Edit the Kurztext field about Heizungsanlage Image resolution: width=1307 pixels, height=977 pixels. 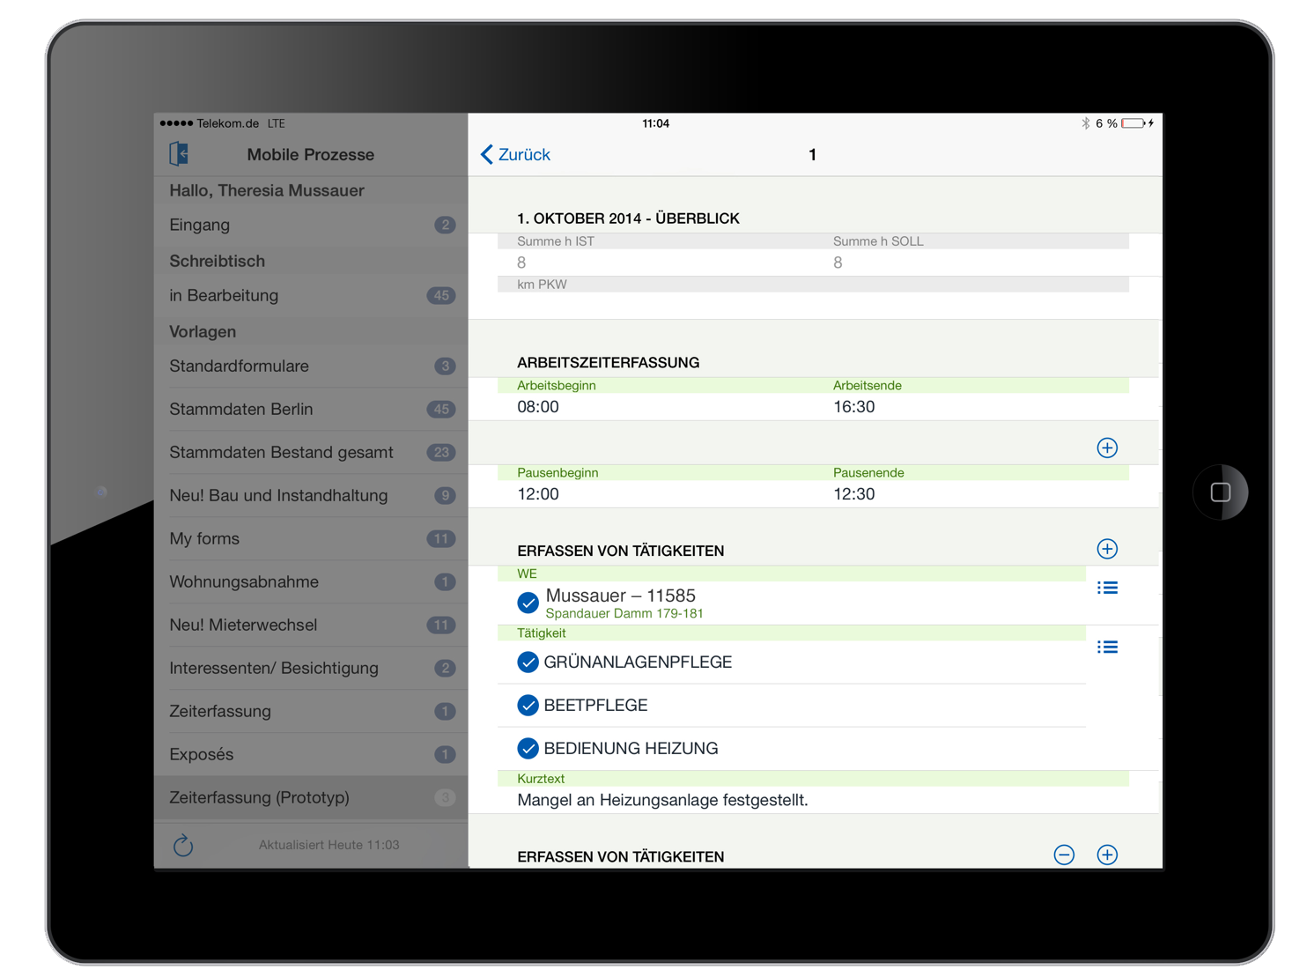[662, 800]
